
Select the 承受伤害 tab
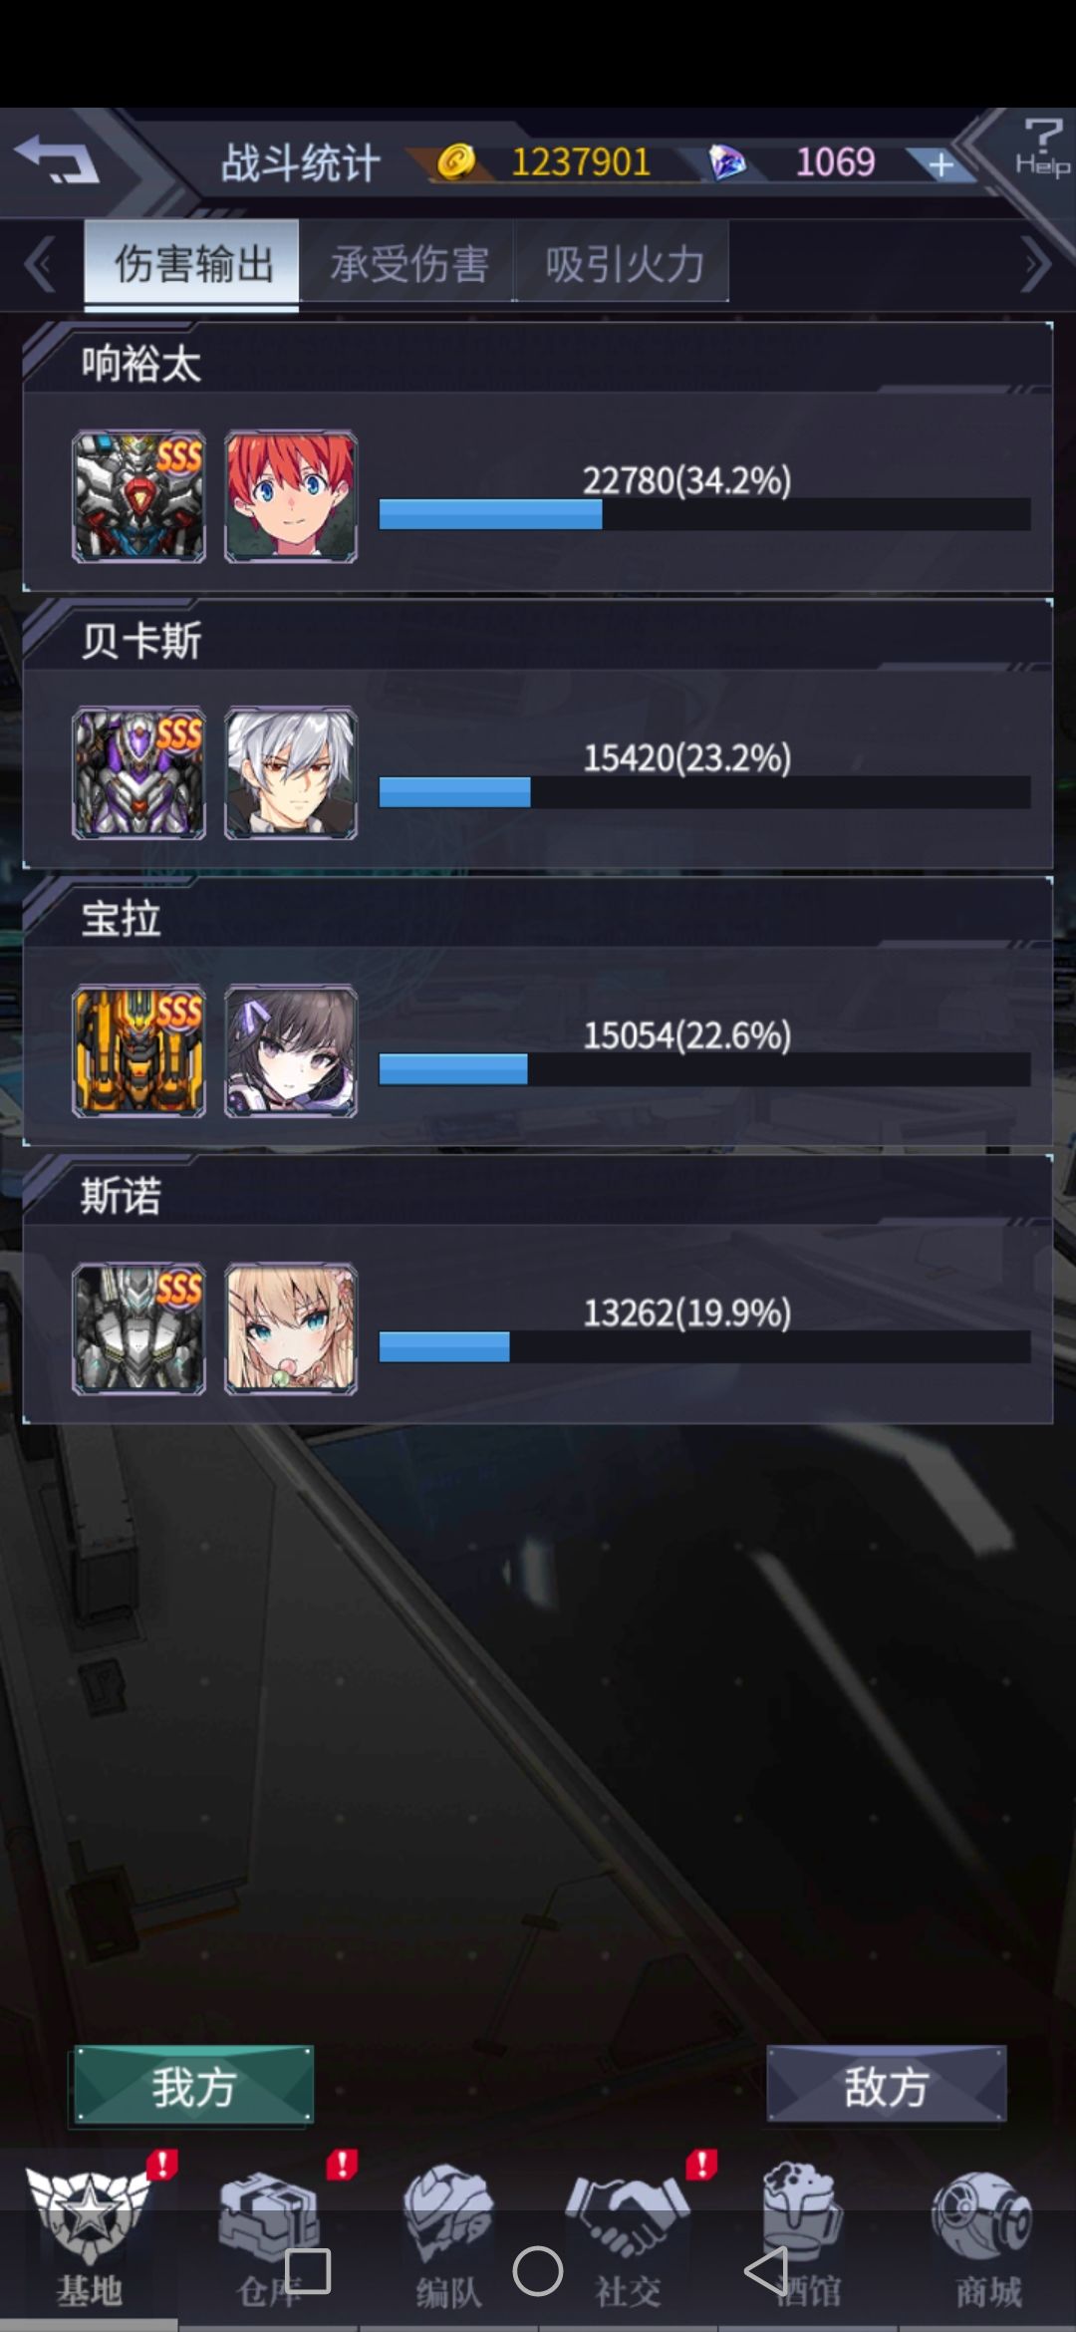click(x=407, y=263)
